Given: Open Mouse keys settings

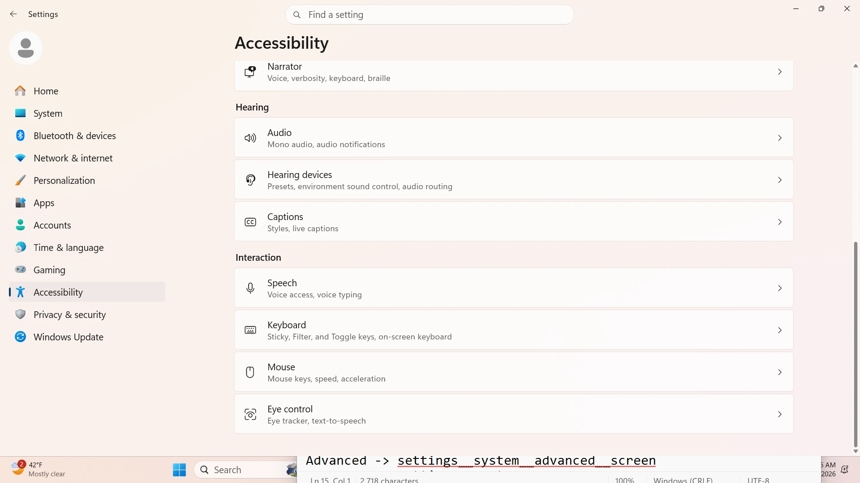Looking at the screenshot, I should [x=514, y=372].
